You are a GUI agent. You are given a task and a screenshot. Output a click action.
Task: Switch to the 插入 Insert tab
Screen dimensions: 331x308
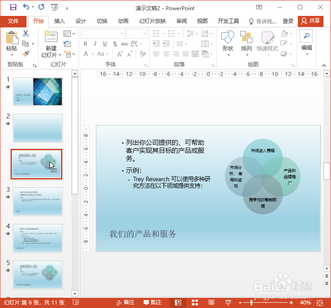[59, 21]
